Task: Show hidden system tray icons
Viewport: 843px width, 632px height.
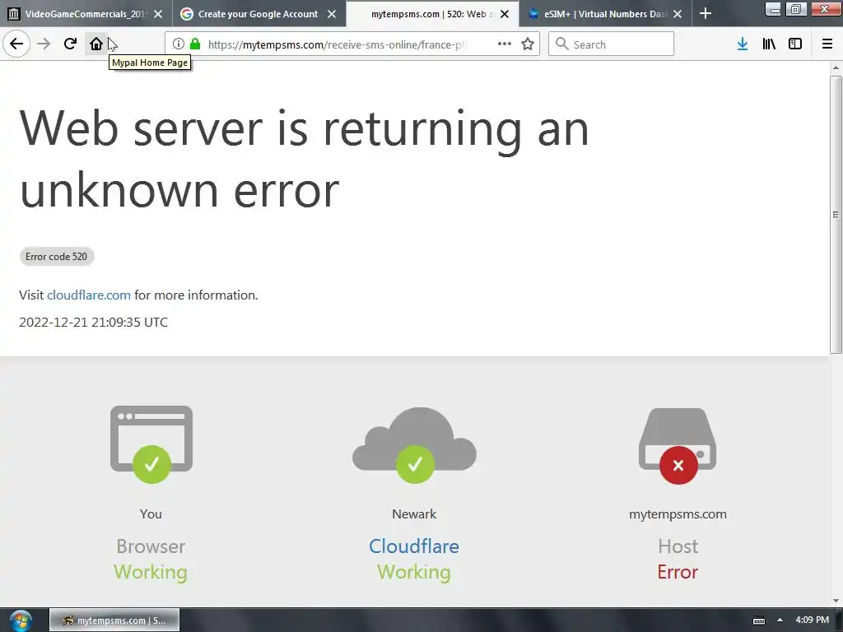Action: [x=780, y=620]
